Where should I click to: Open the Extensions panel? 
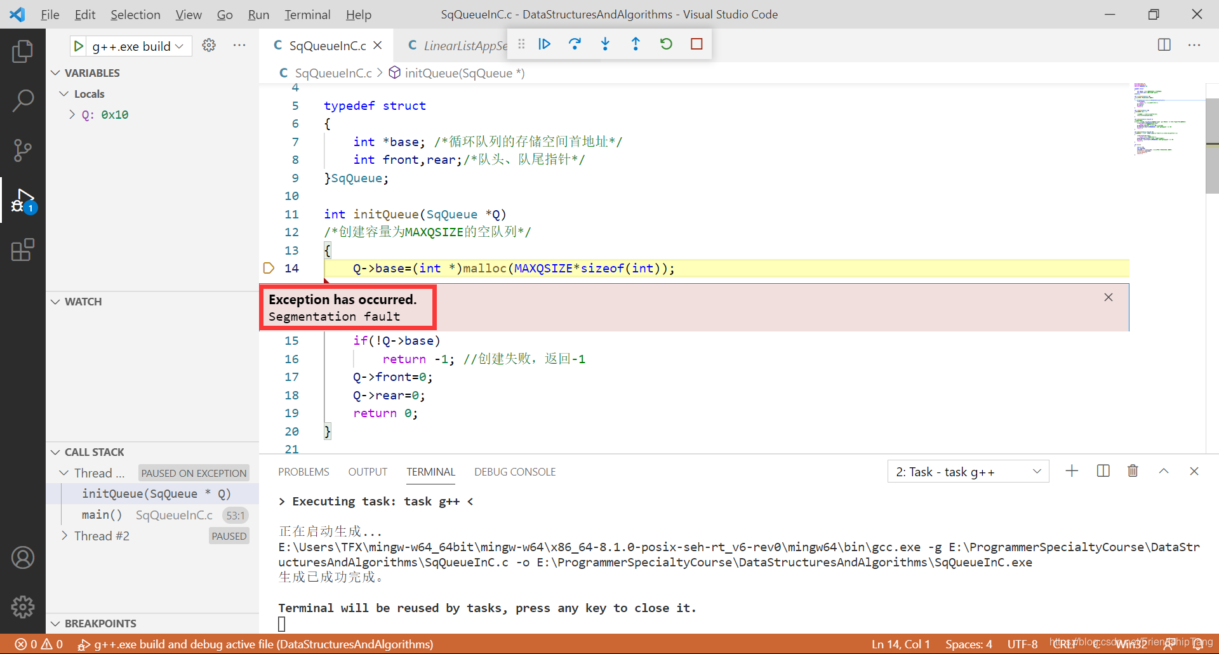(23, 250)
